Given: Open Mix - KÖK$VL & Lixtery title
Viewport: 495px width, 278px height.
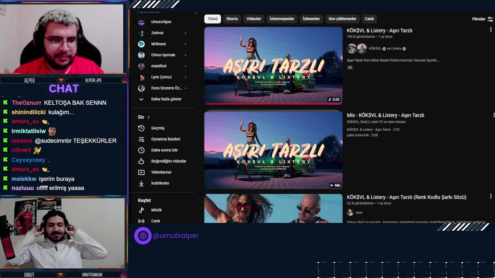Looking at the screenshot, I should (x=386, y=115).
